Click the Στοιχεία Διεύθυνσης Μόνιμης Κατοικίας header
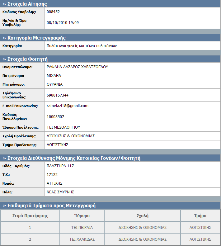 pyautogui.click(x=110, y=158)
